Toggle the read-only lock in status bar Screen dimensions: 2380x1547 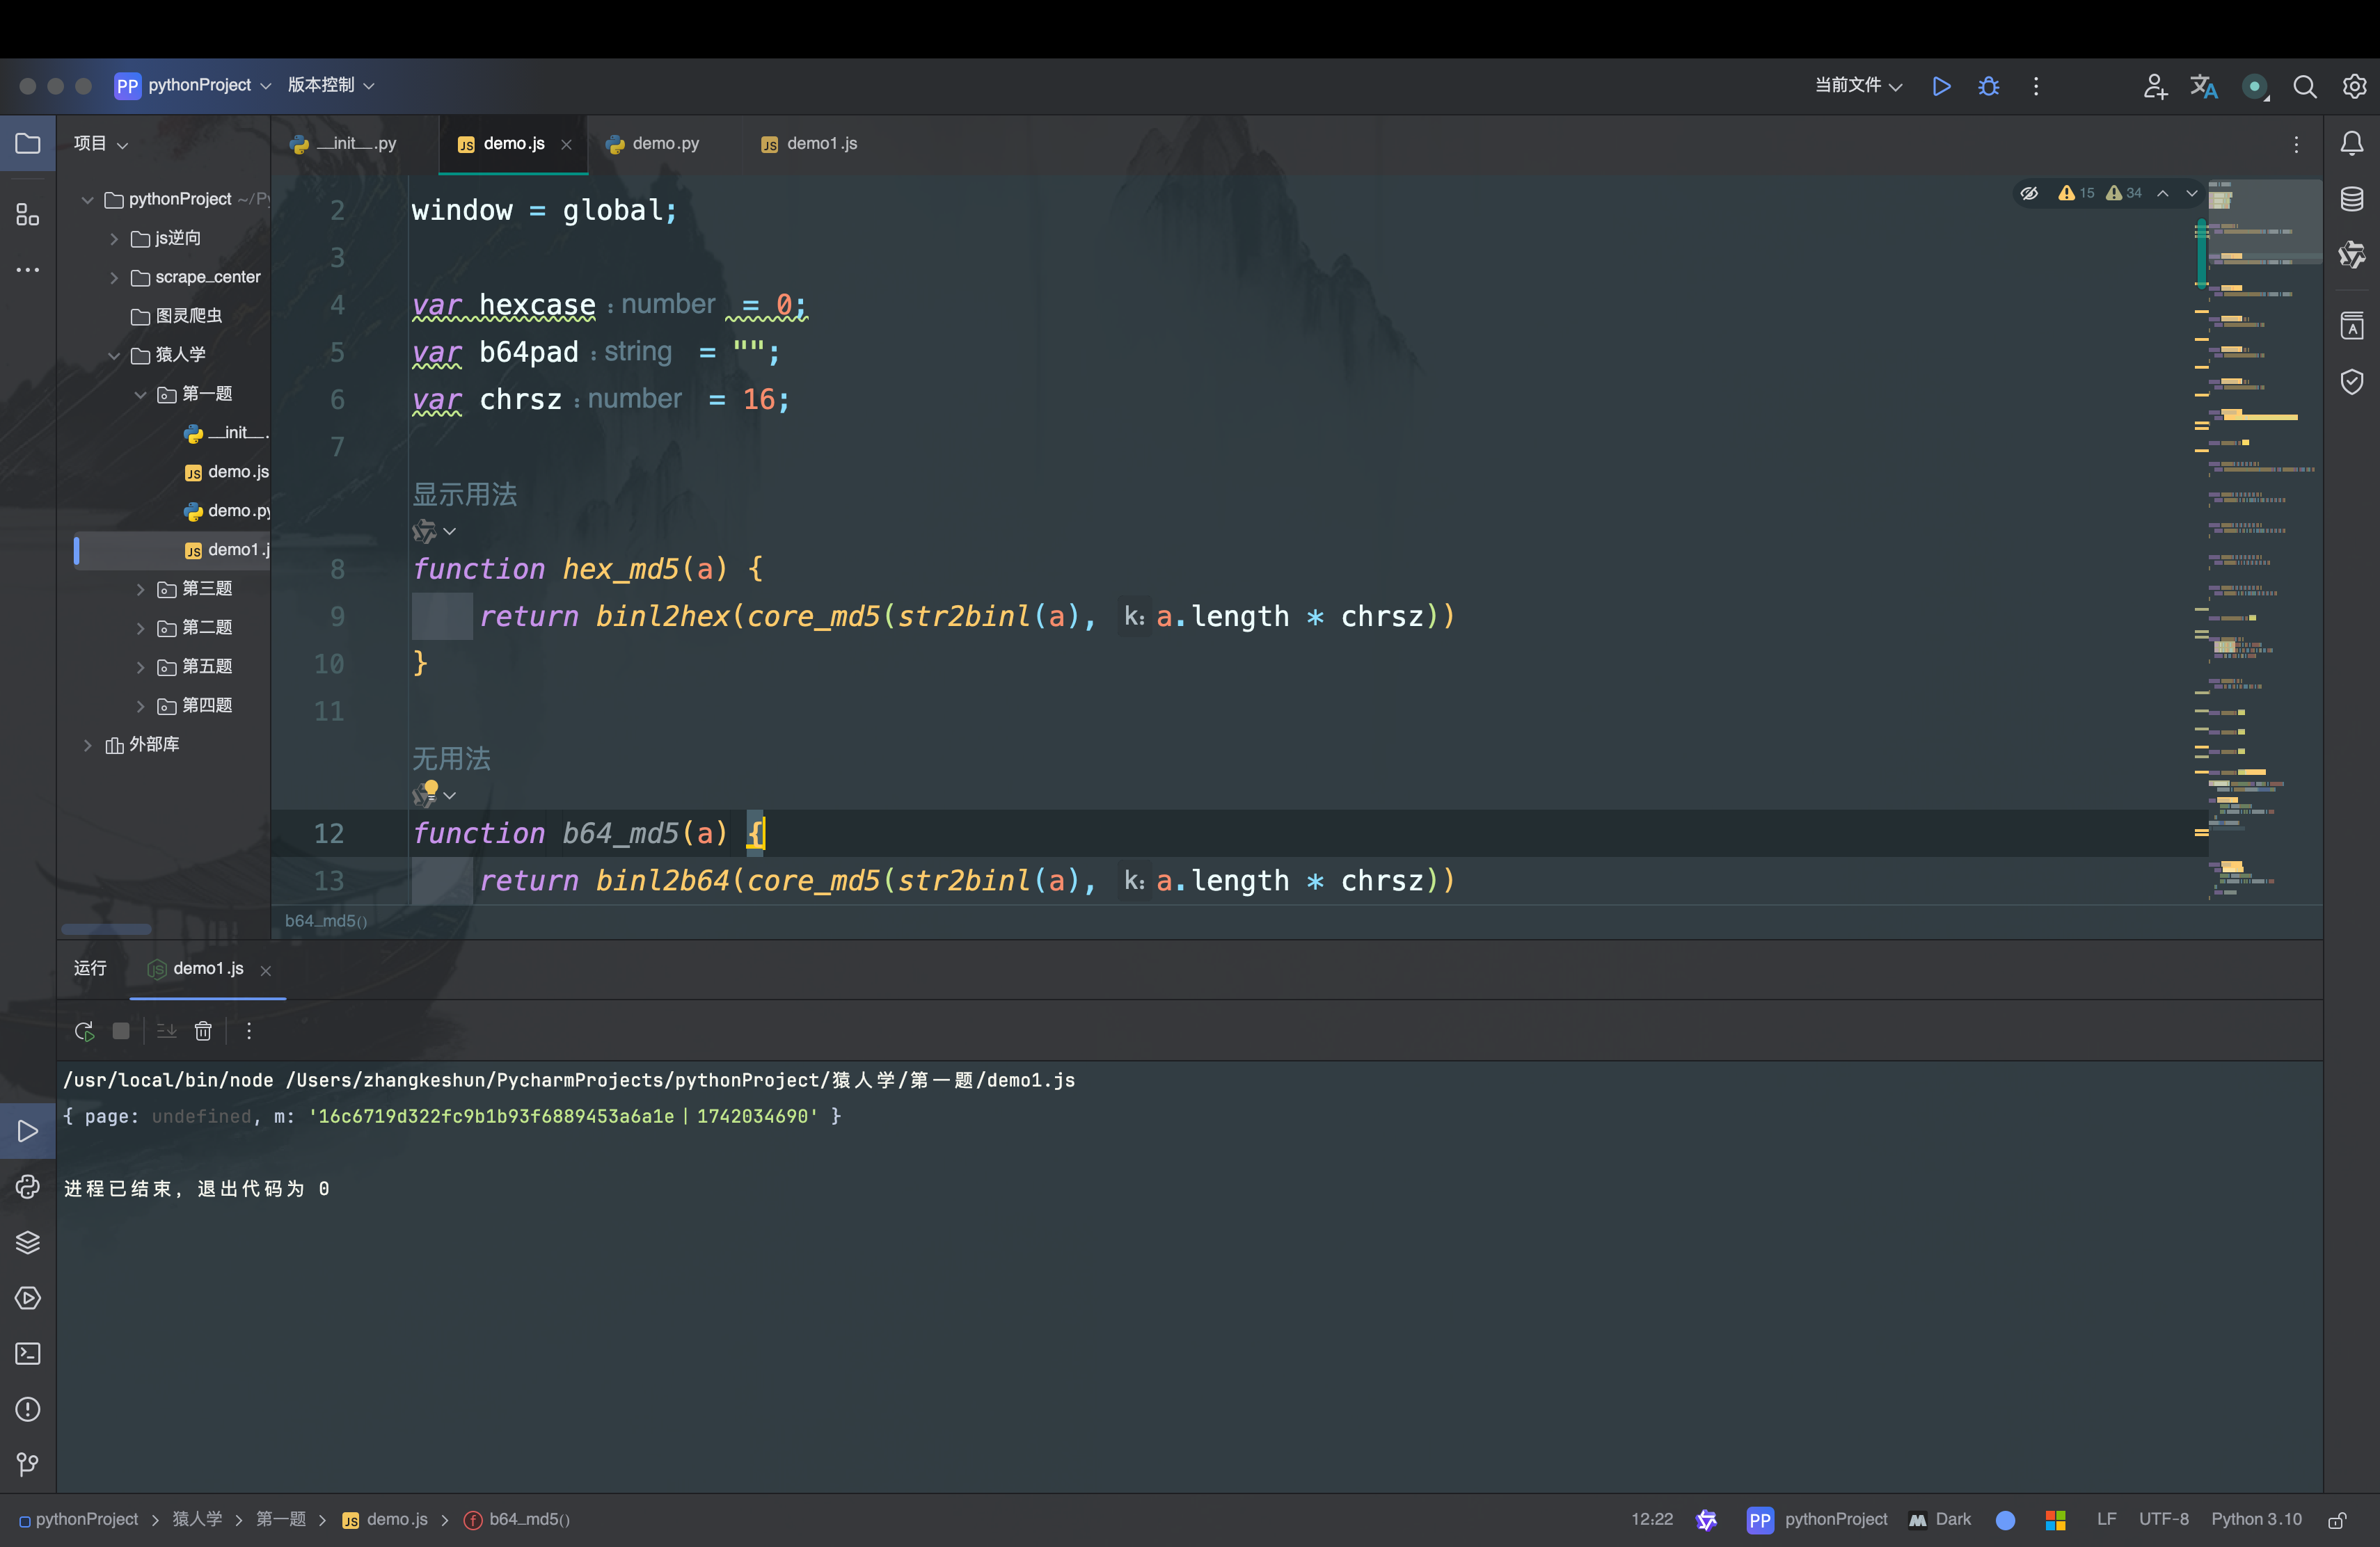(x=2337, y=1520)
